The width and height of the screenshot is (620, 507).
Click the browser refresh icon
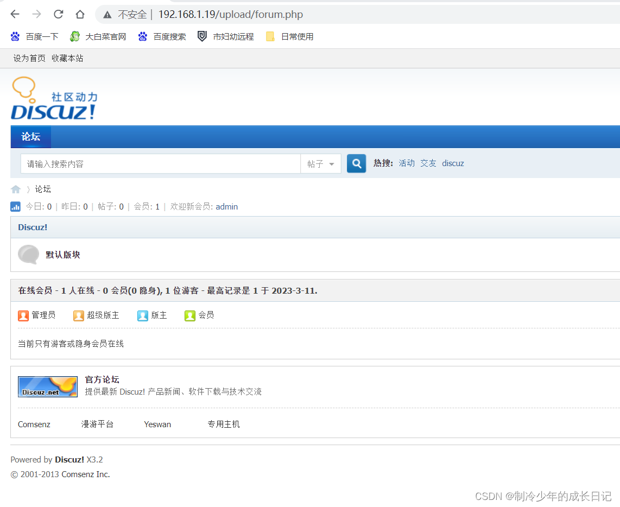pos(58,14)
